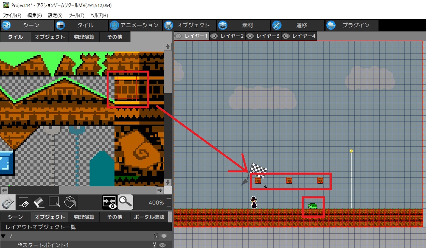This screenshot has height=248, width=426.
Task: Select the eraser tool
Action: tap(39, 202)
